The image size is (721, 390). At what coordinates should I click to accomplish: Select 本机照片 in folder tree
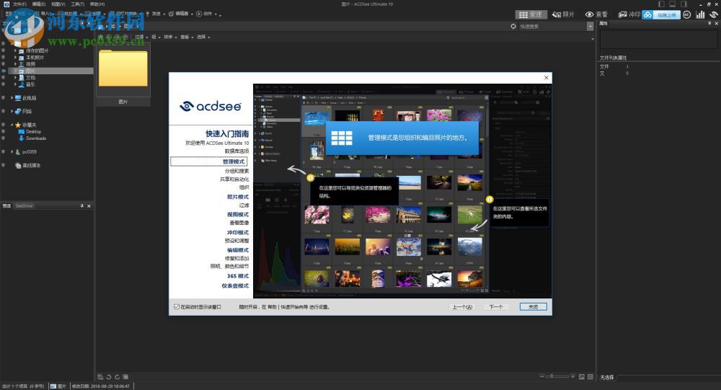point(35,58)
